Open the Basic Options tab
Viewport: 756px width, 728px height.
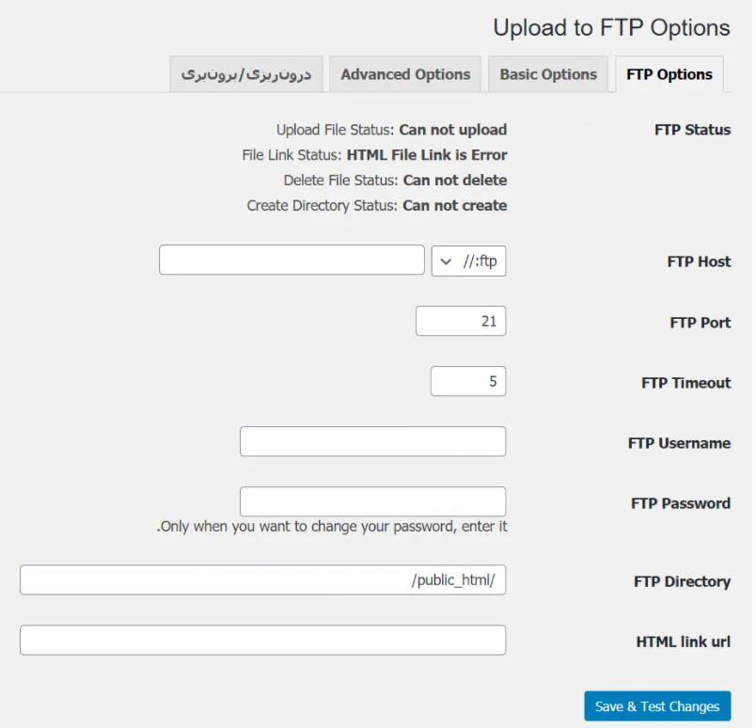(x=548, y=73)
